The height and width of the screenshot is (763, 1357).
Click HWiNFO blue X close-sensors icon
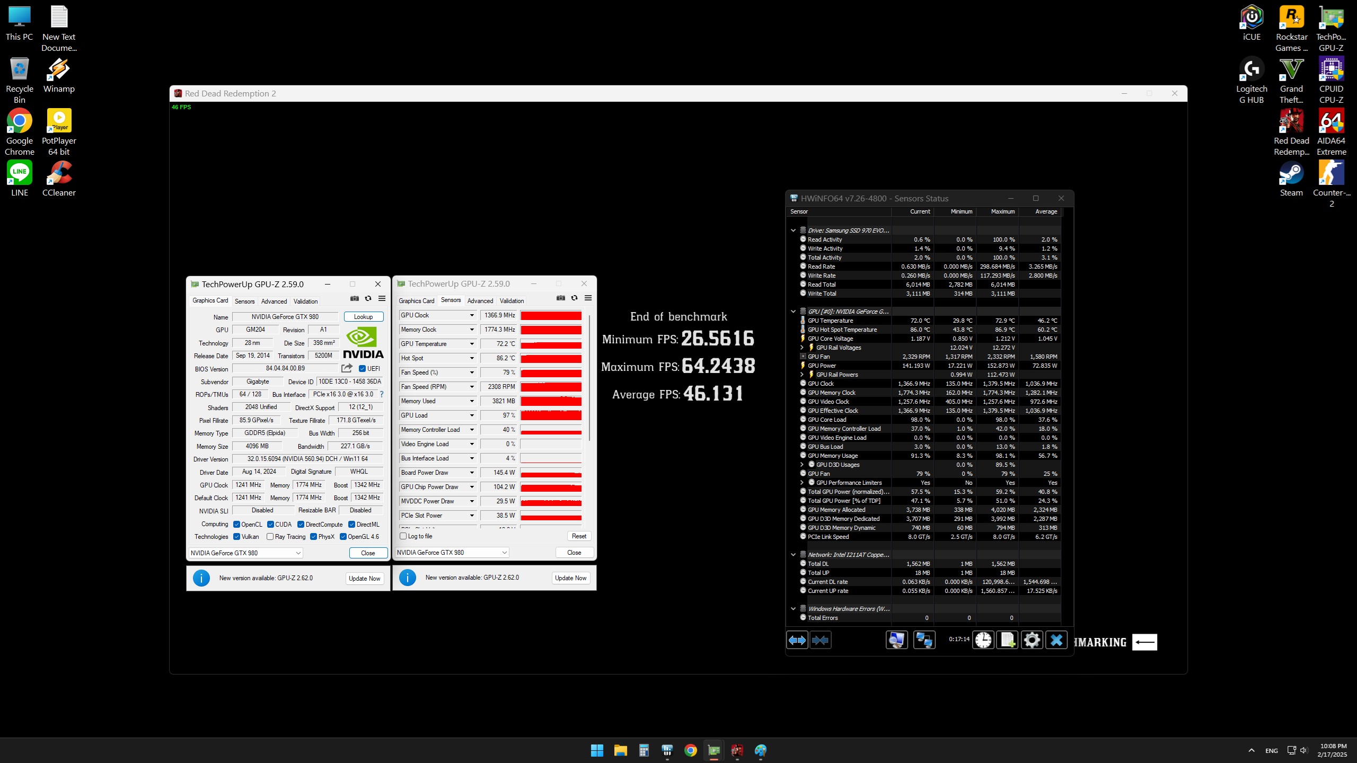point(1056,640)
